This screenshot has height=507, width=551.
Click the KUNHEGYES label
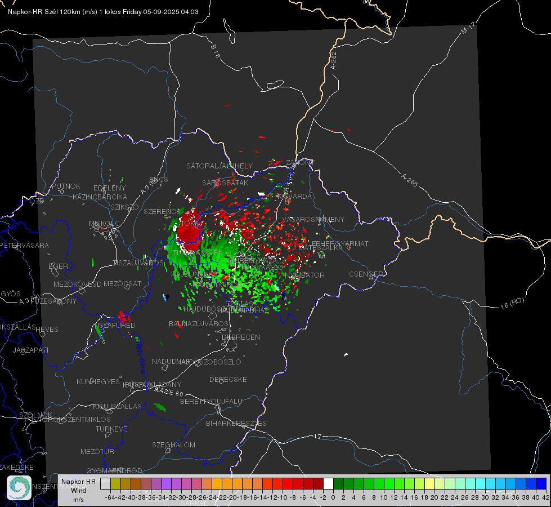coord(98,382)
